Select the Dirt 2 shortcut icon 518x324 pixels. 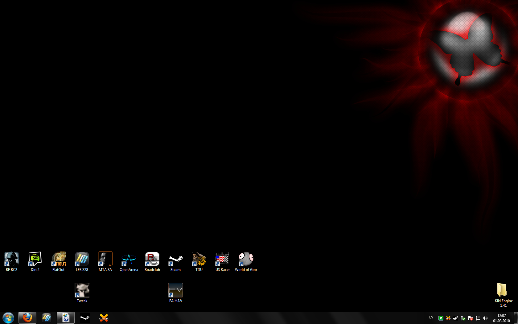[x=35, y=262]
